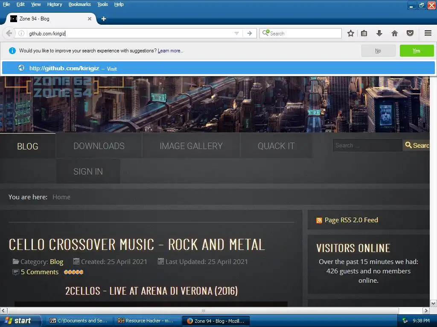Click the back navigation arrow
The image size is (437, 327).
9,33
